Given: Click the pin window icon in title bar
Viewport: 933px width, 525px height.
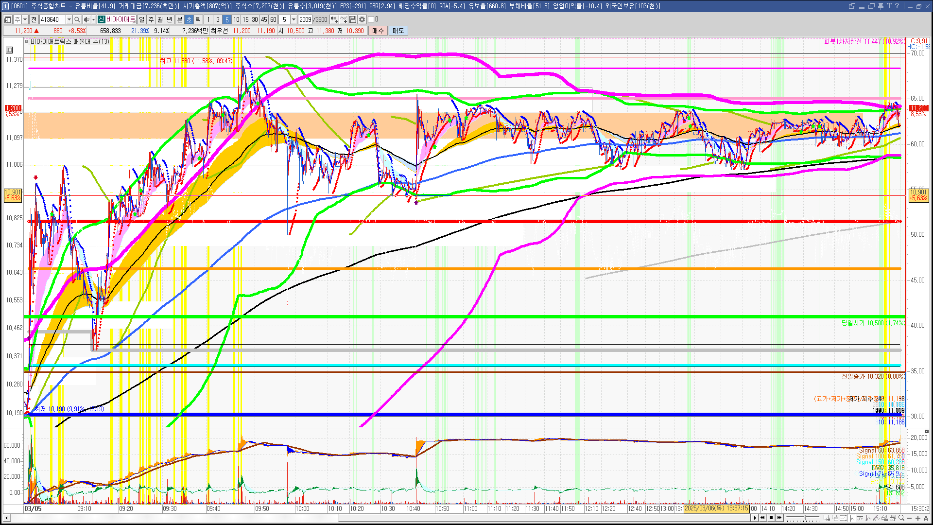Looking at the screenshot, I should pos(881,6).
